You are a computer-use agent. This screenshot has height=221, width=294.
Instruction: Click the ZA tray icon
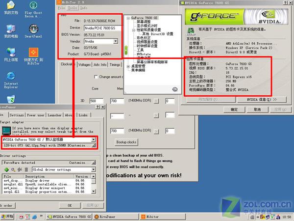click(263, 217)
